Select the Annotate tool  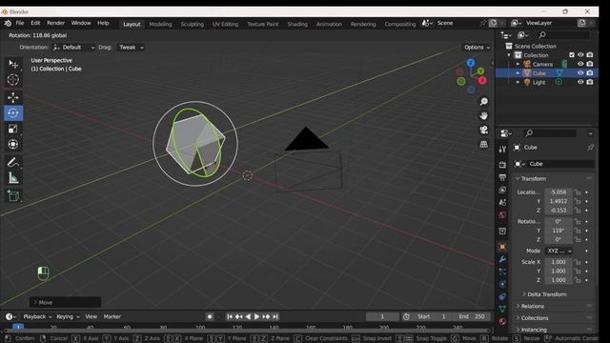point(13,162)
